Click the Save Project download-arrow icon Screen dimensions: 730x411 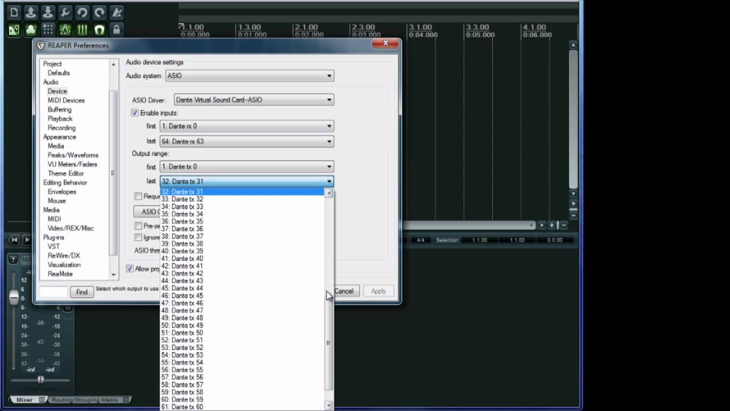click(x=48, y=12)
